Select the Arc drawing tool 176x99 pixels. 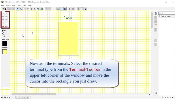[x=35, y=9]
